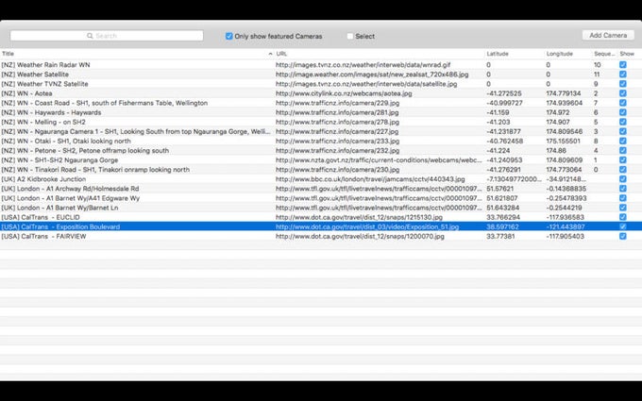Click sequence value 10
This screenshot has width=642, height=401.
click(x=597, y=65)
